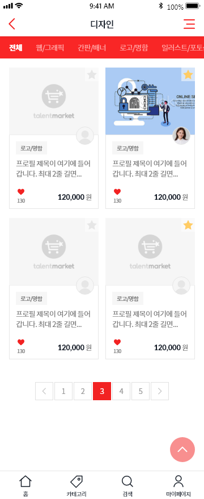Tap the scroll-to-top round arrow button
Image resolution: width=204 pixels, height=499 pixels.
(x=182, y=450)
